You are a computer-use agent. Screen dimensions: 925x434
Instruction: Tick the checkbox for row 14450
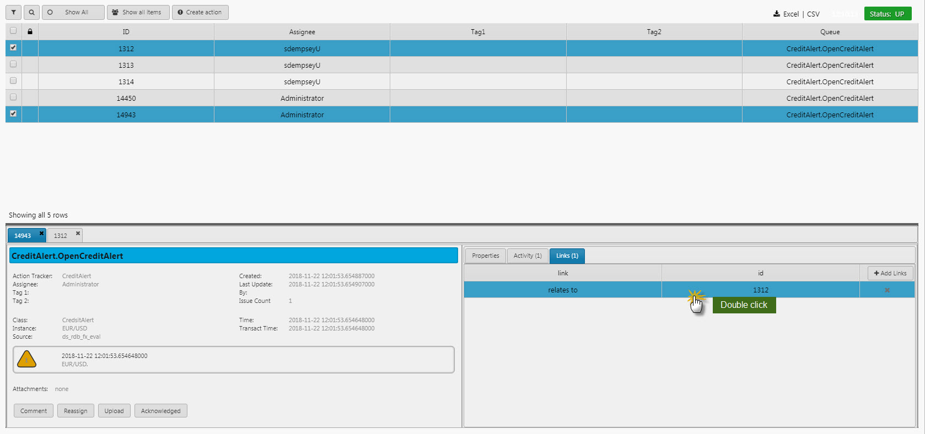[x=13, y=97]
